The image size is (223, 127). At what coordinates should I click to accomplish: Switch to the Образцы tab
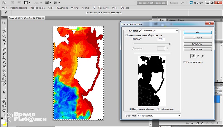pos(171,20)
